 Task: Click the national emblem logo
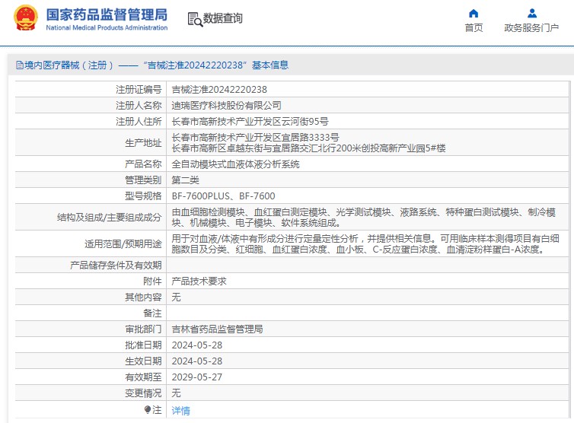pos(26,18)
